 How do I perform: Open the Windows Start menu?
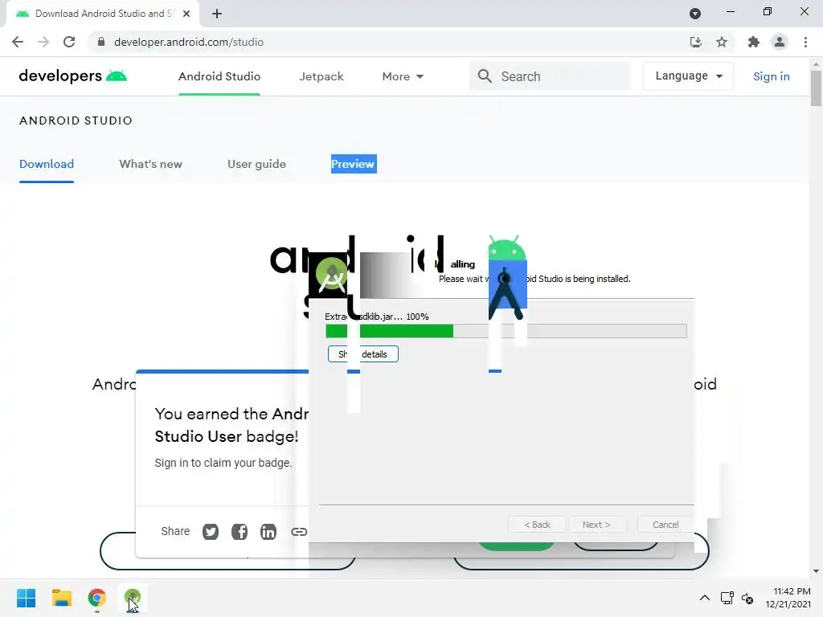coord(27,598)
